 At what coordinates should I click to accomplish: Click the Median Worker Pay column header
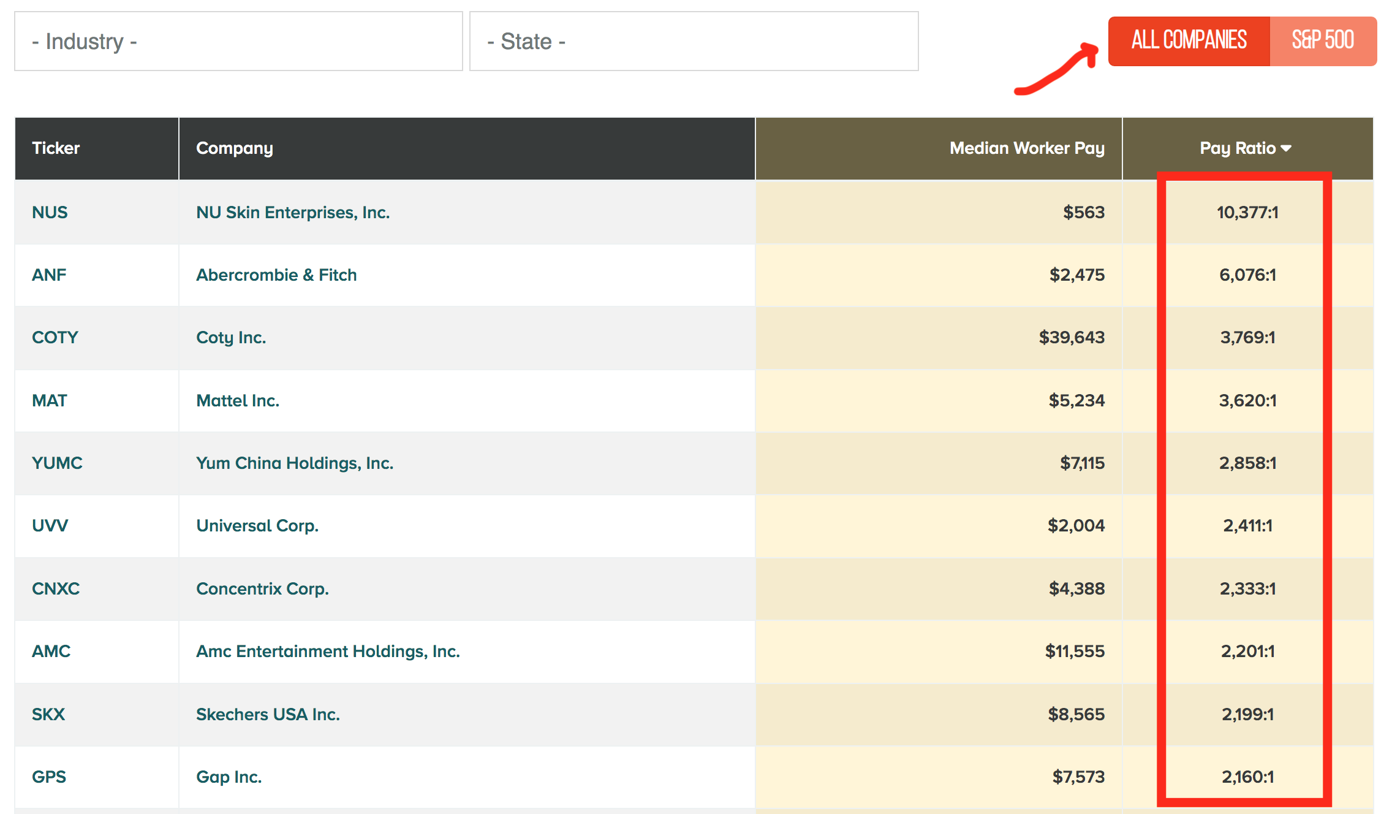tap(939, 148)
